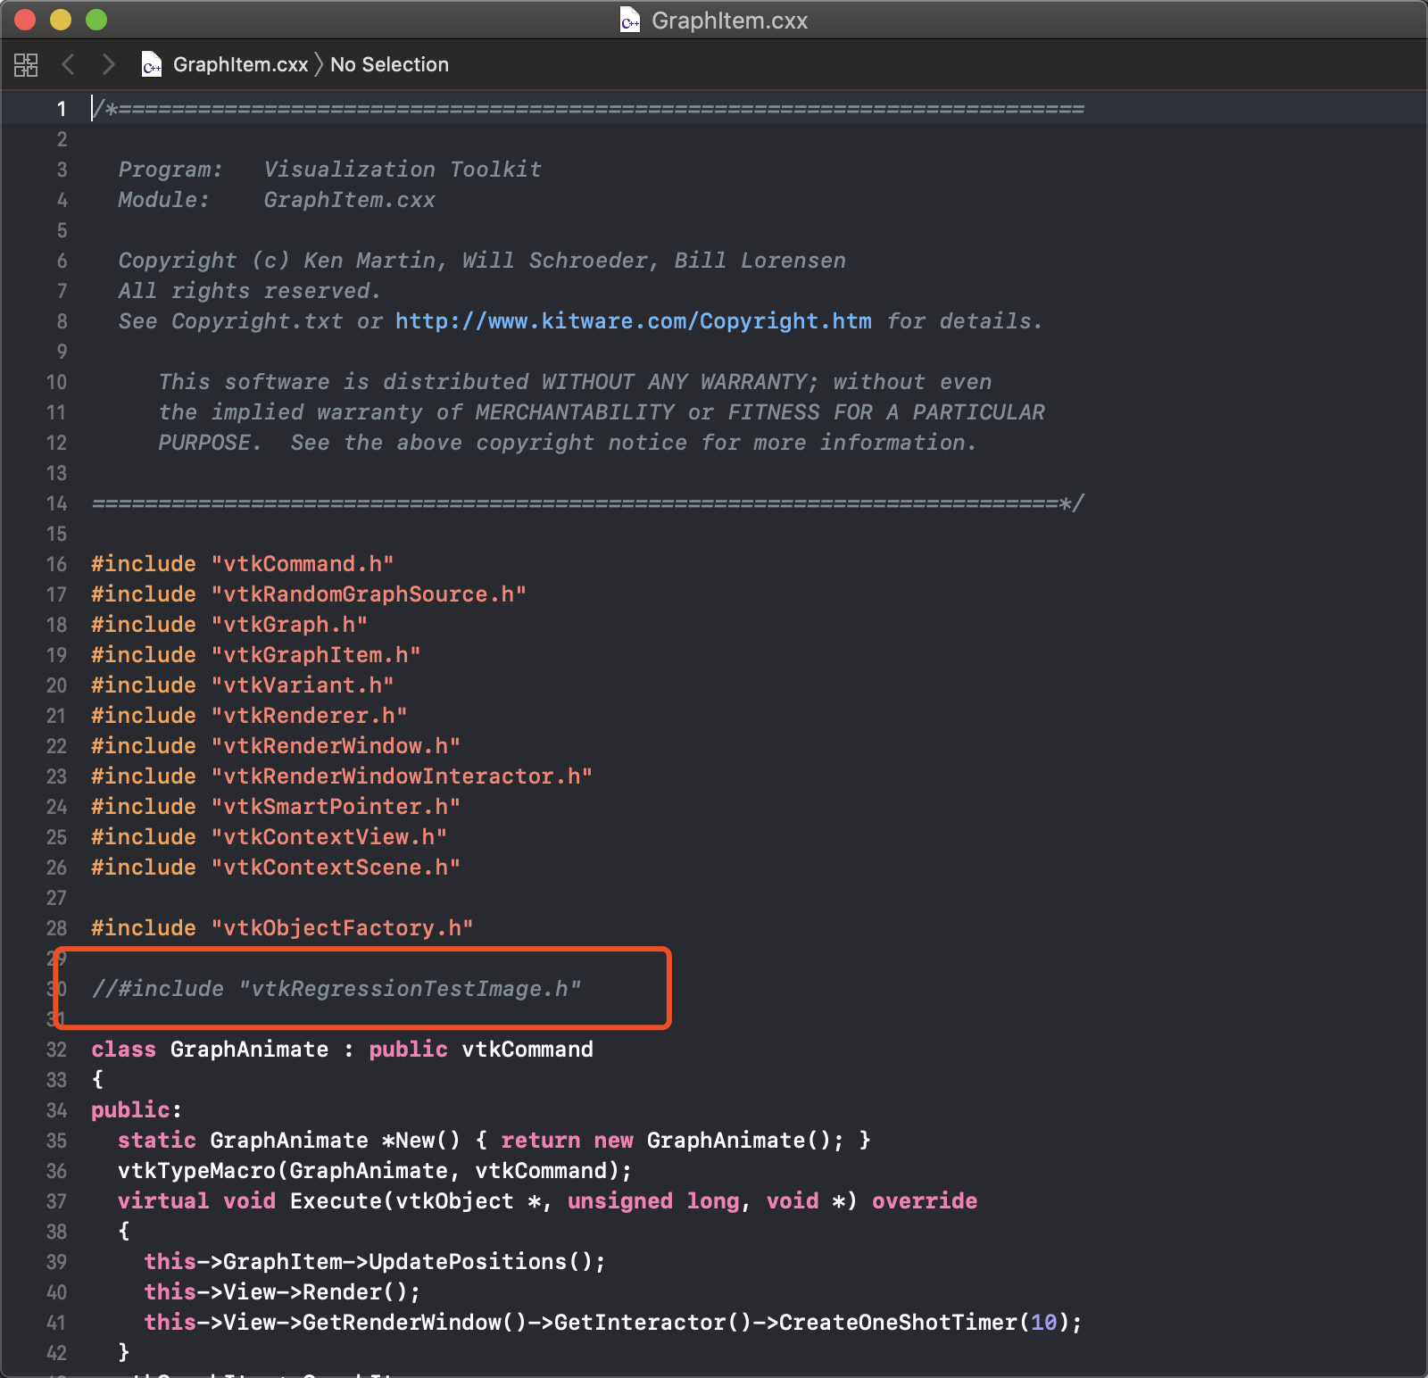Click vtkCommand base class on line 32
1428x1378 pixels.
(x=527, y=1050)
